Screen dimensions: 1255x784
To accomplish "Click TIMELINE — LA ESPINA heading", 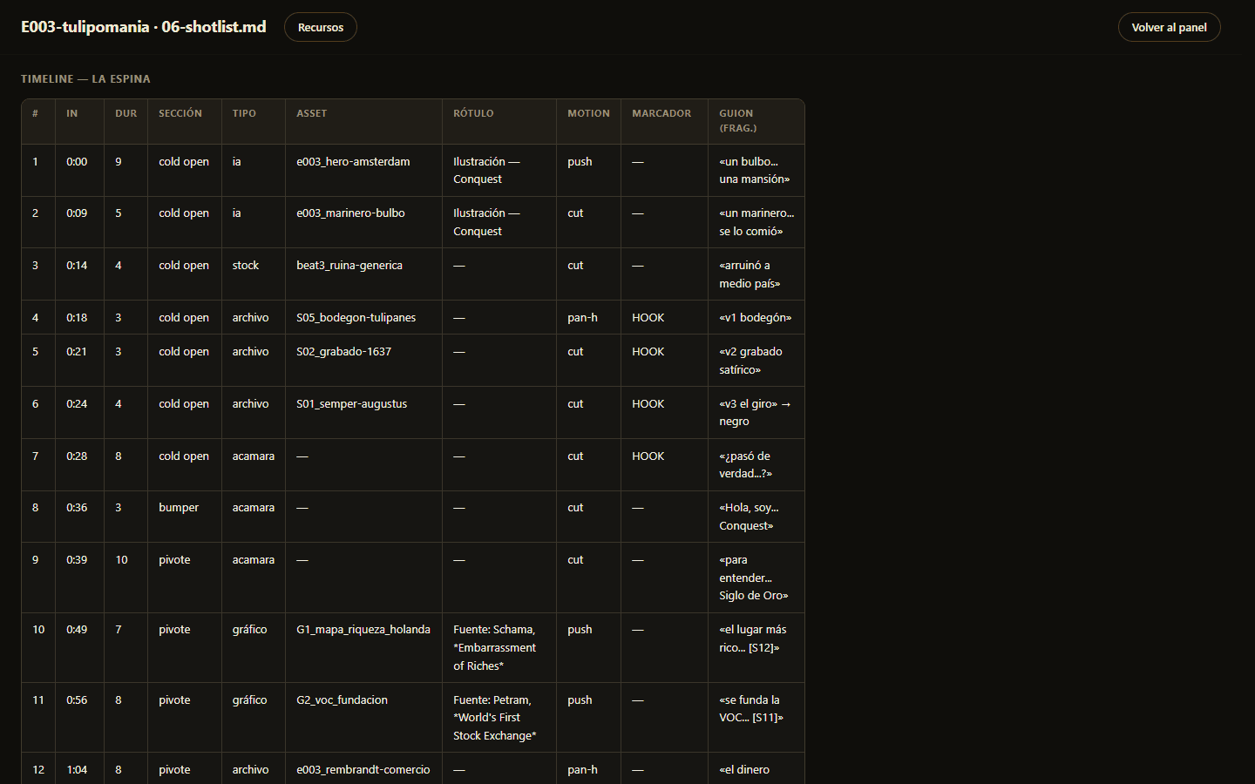I will point(85,78).
